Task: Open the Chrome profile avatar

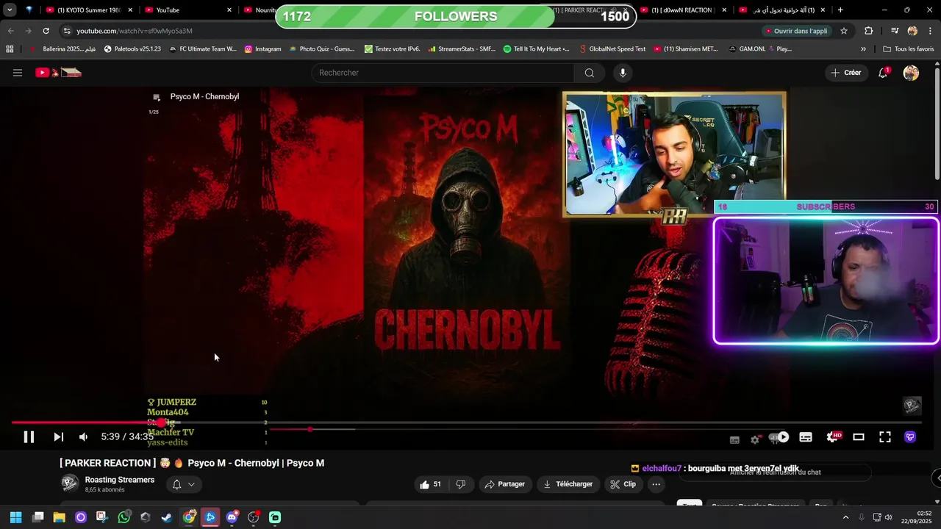Action: (912, 31)
